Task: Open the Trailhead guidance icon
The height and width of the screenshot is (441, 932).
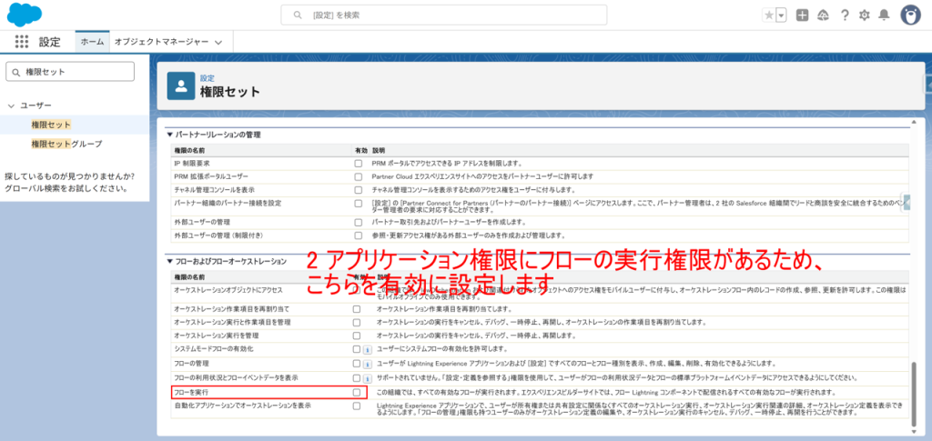Action: (x=823, y=15)
